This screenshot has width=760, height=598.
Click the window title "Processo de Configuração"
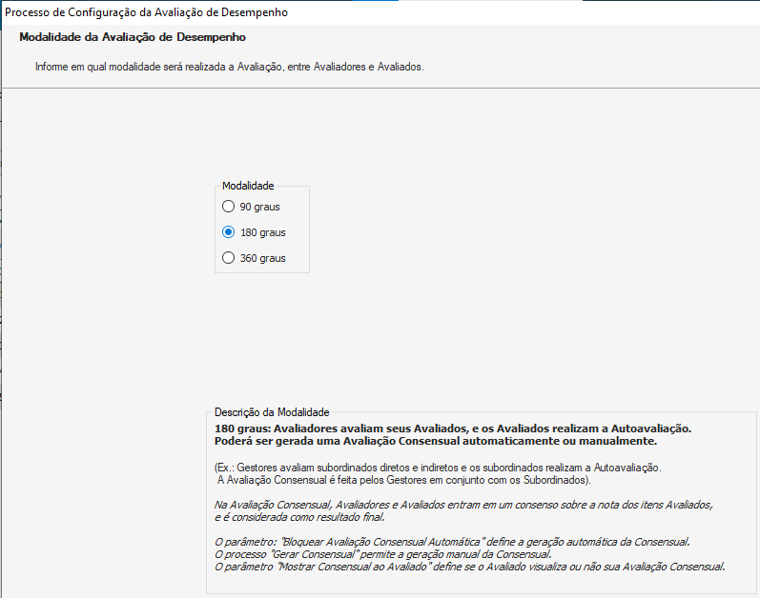tap(146, 12)
